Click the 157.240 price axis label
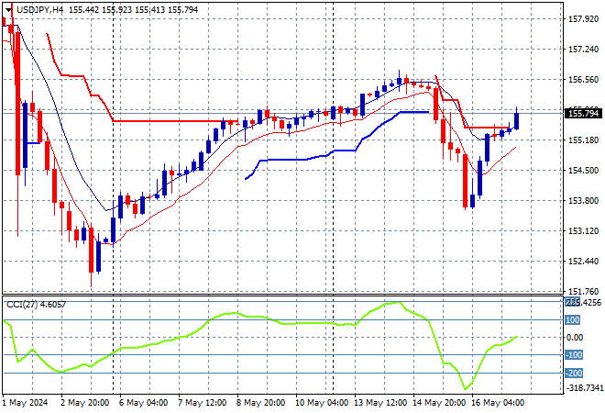The image size is (605, 413). click(x=583, y=49)
